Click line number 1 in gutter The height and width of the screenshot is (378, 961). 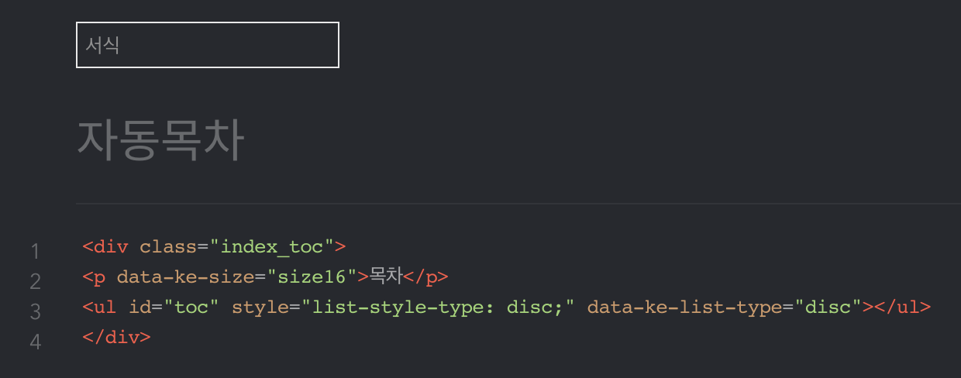(35, 251)
